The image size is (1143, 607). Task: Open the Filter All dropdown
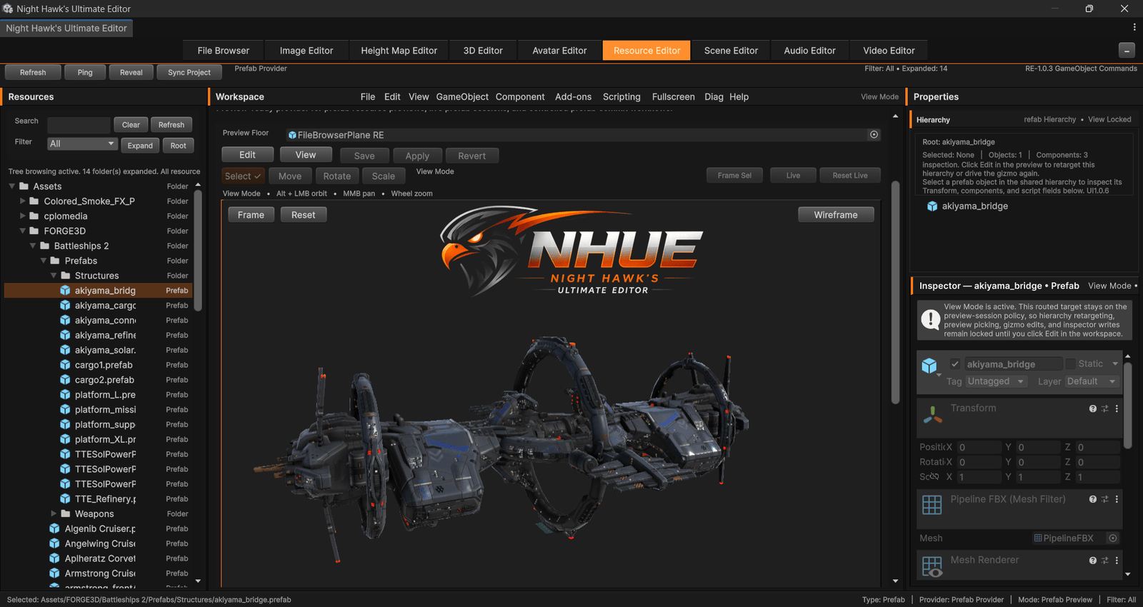click(82, 144)
